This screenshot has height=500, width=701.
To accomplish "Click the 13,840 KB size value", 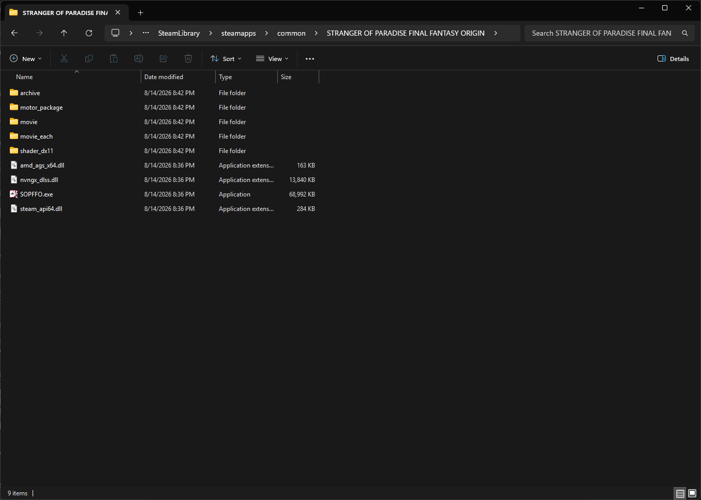I will (x=302, y=180).
